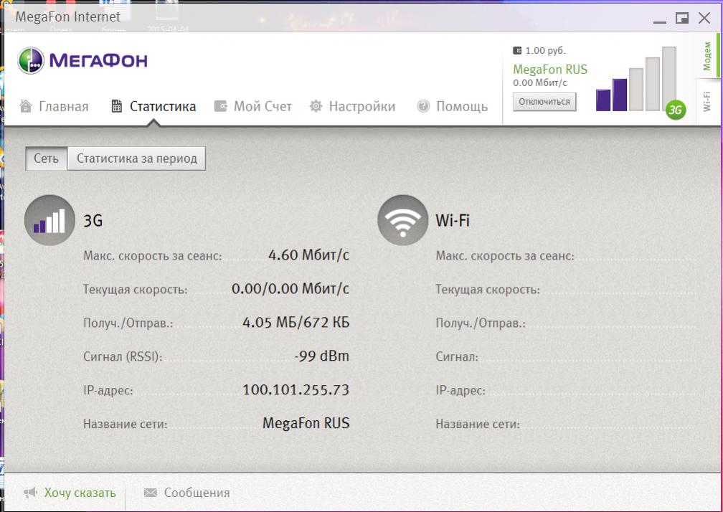Click the green 3G badge
The width and height of the screenshot is (723, 512).
point(676,110)
